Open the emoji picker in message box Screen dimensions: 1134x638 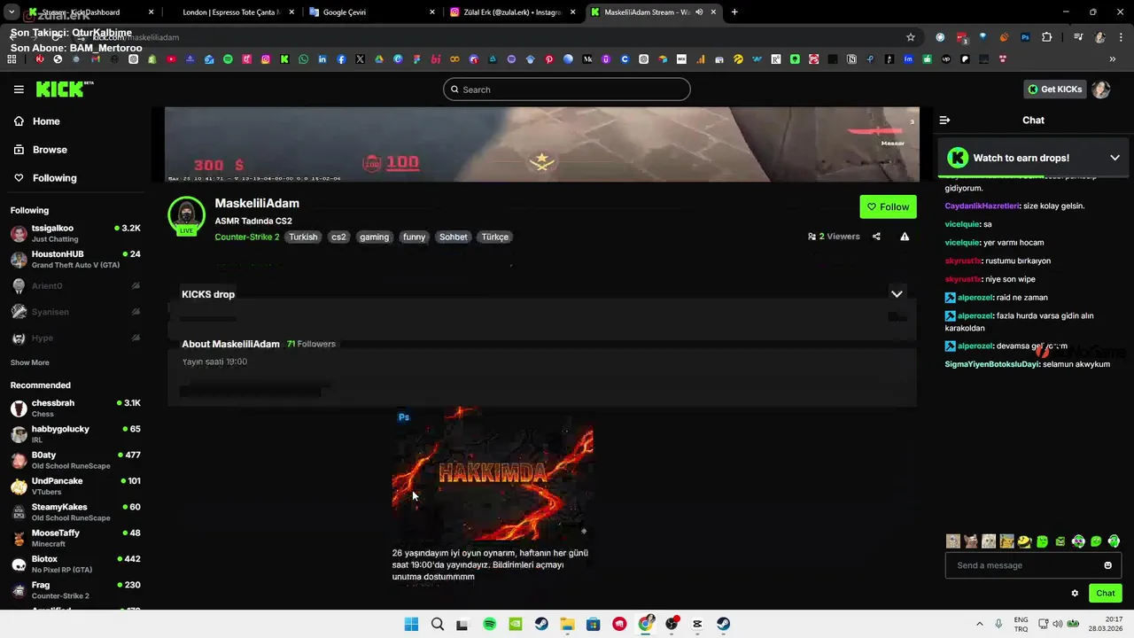tap(1107, 565)
